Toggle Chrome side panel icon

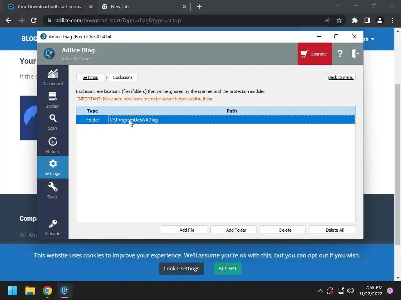(367, 20)
